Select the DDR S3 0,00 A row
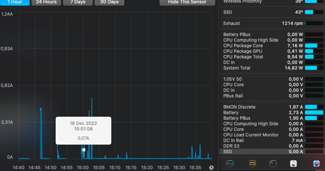Image resolution: width=325 pixels, height=171 pixels. click(272, 146)
